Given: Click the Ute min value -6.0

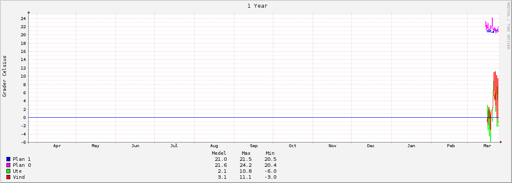Looking at the screenshot, I should point(270,171).
